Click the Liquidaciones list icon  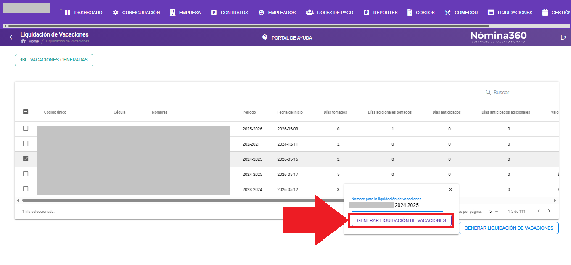(x=491, y=13)
